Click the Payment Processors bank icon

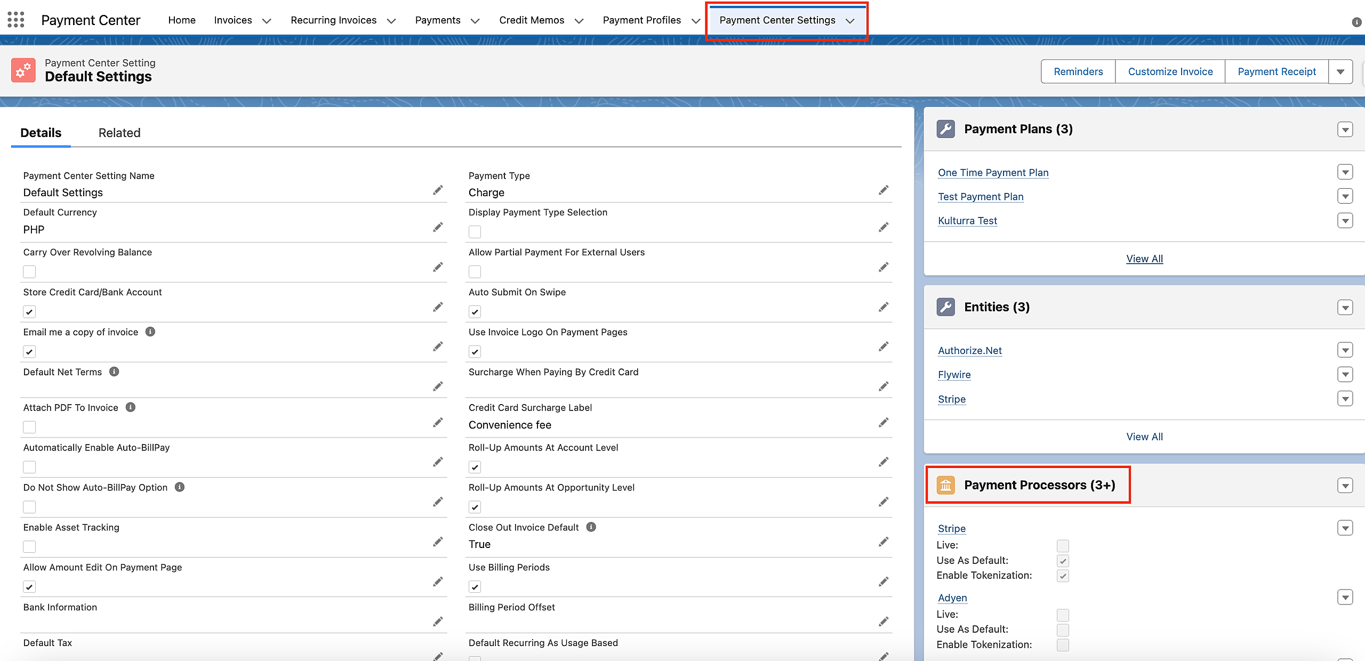945,485
